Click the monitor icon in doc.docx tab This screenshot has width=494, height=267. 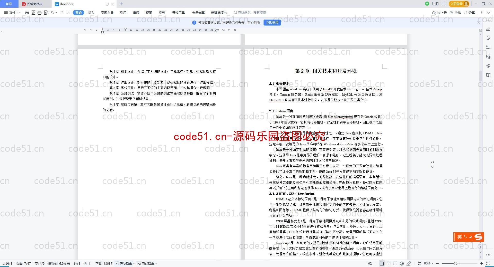point(107,4)
